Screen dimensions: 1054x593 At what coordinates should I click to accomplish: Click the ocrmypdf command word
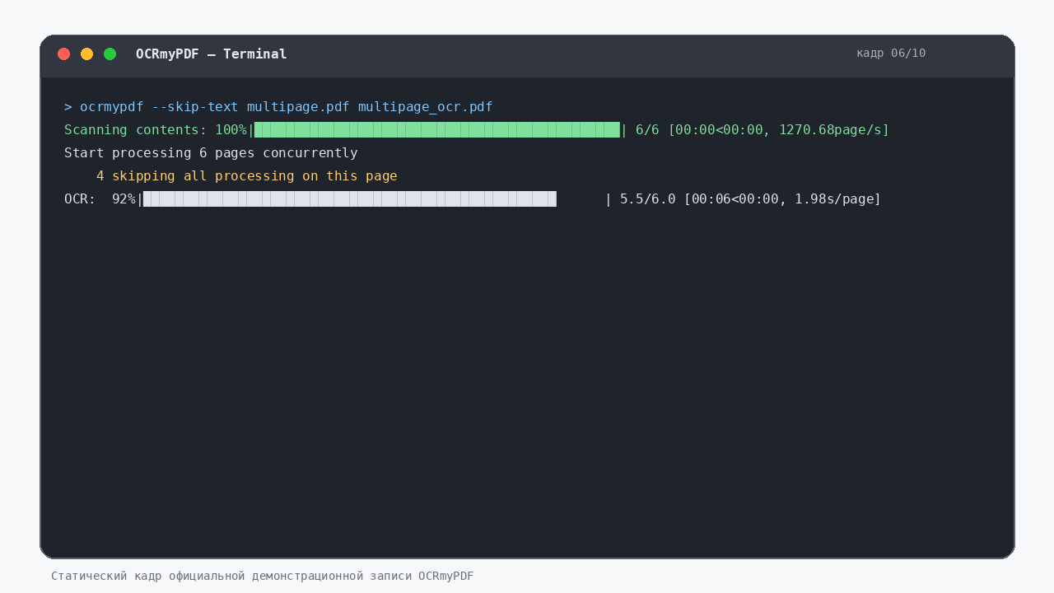[x=111, y=107]
